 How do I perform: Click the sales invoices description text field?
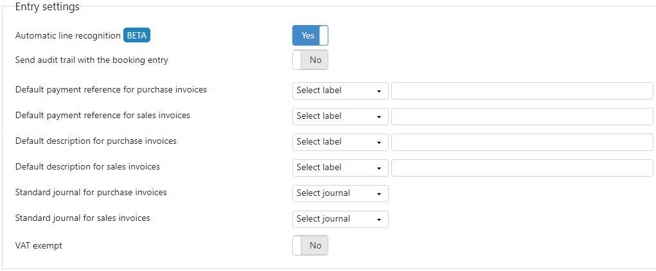522,168
